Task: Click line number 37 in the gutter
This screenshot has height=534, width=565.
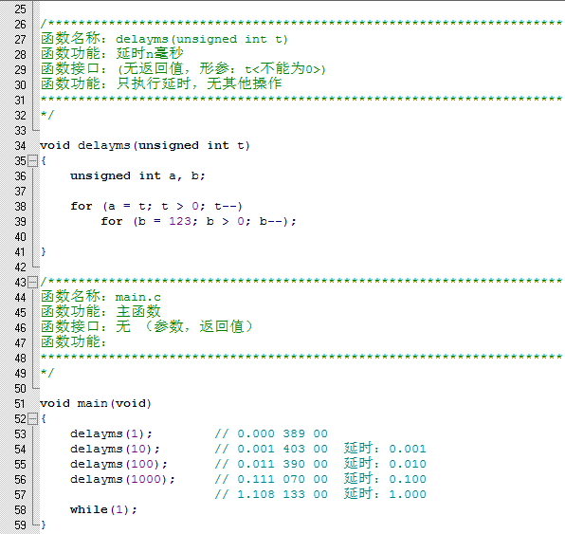Action: [x=21, y=191]
